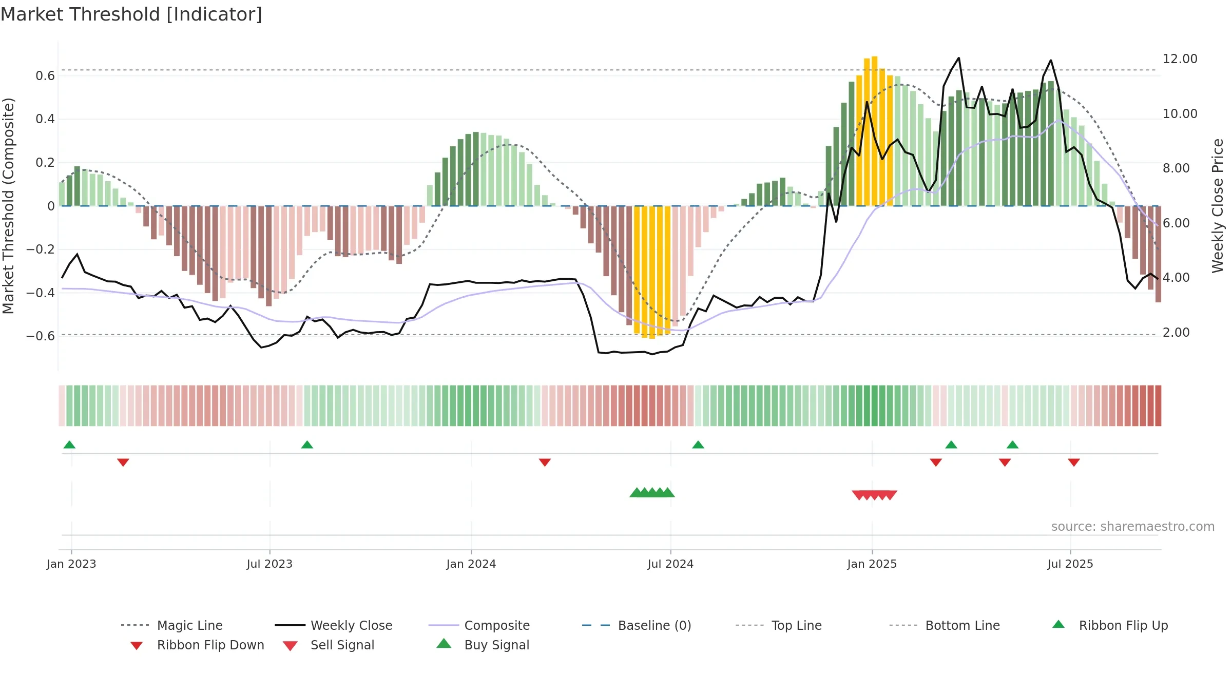Click the green Buy Signal legend triangle

click(x=444, y=643)
